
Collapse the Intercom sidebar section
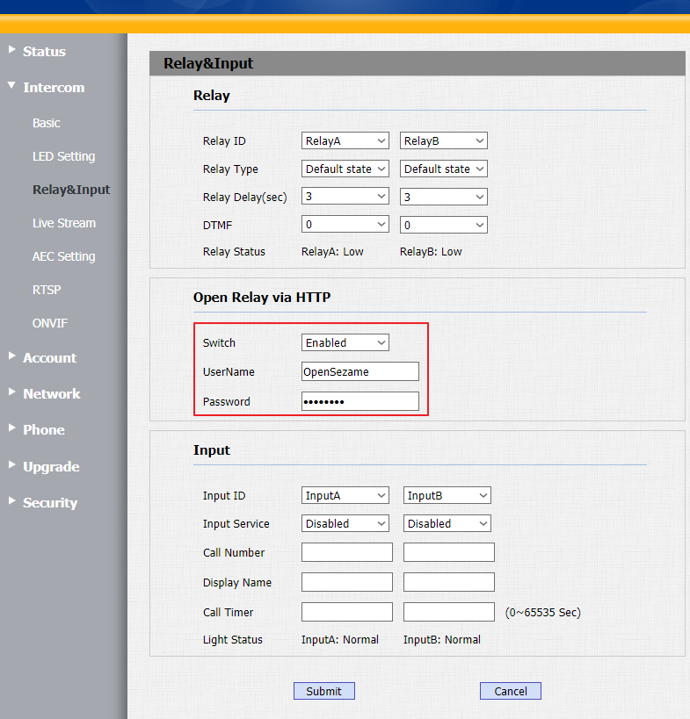click(x=53, y=88)
